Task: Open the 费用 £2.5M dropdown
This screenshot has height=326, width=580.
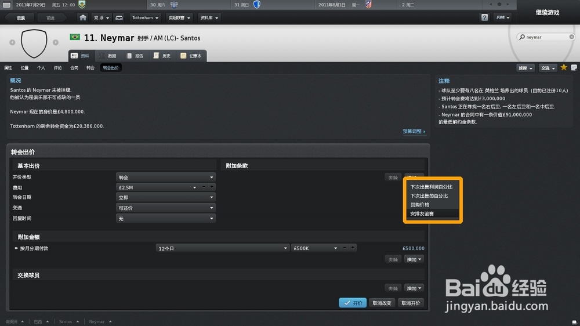Action: (x=157, y=187)
